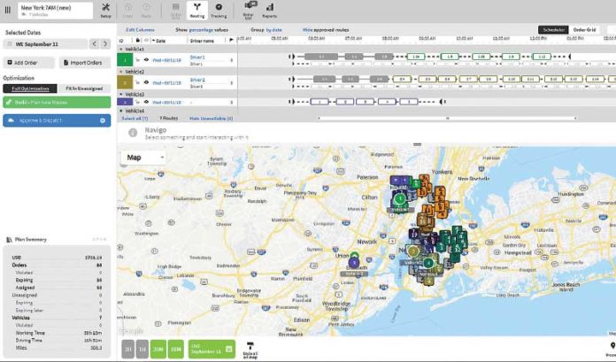Viewport: 616px width, 362px height.
Task: Click the Add Order button
Action: (x=28, y=63)
